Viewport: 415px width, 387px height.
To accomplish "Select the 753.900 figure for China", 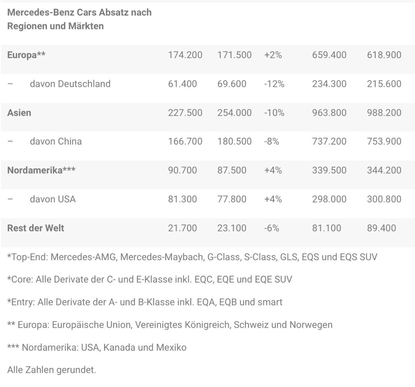I will [384, 141].
